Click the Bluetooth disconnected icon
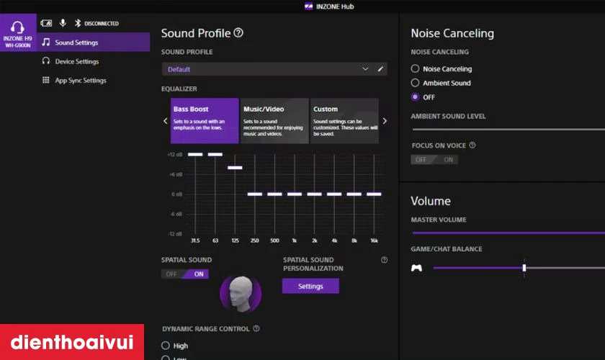 (78, 23)
